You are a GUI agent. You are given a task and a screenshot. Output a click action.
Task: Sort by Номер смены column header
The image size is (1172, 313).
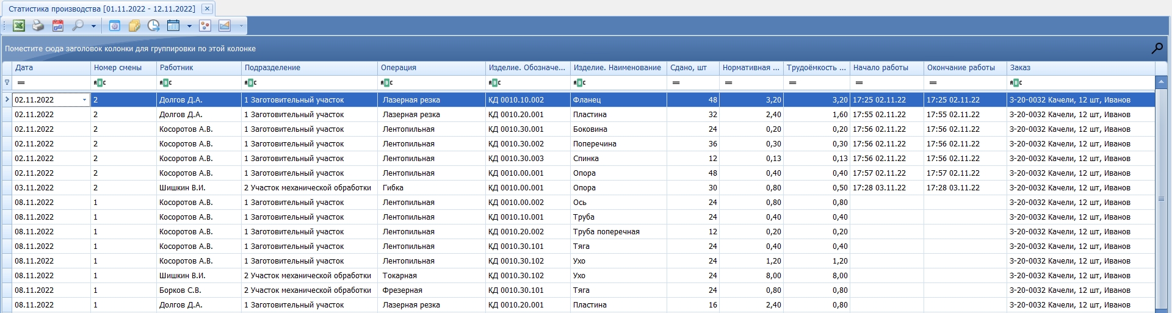(123, 68)
